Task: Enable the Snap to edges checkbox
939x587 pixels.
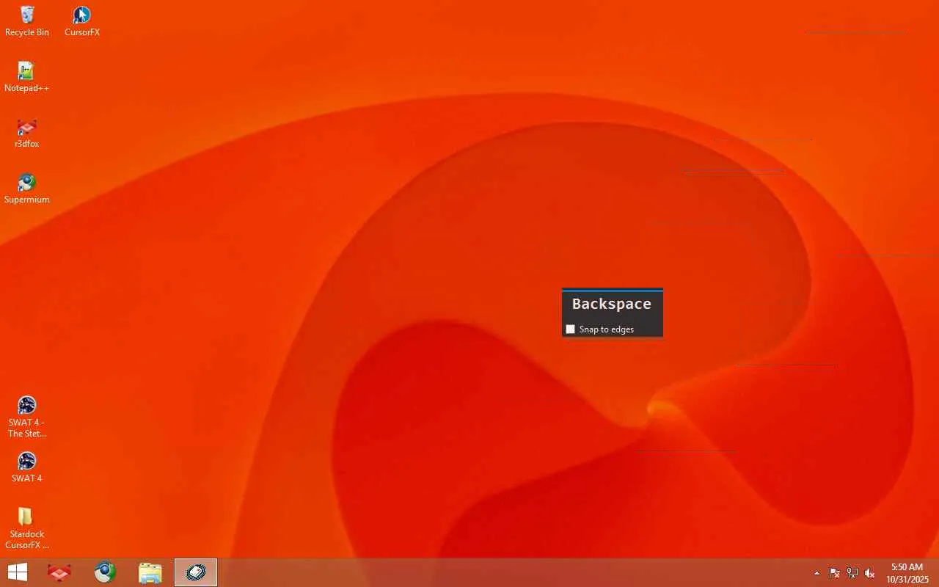Action: pyautogui.click(x=571, y=329)
